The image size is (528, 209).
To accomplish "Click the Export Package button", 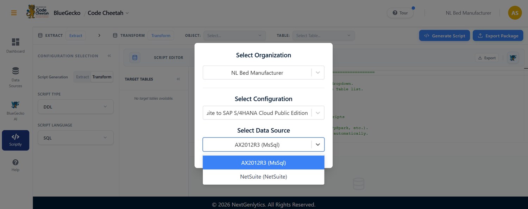I will click(x=498, y=36).
